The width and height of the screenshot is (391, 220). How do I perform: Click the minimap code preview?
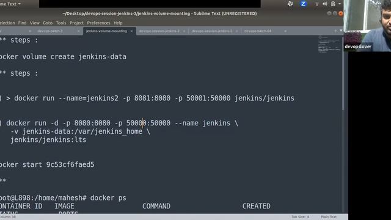coord(329,45)
